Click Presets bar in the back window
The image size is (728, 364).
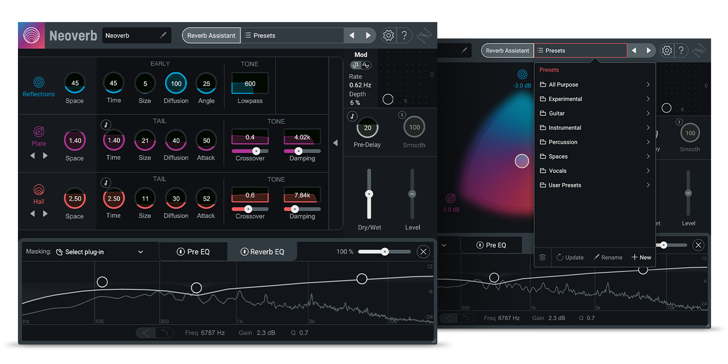580,50
